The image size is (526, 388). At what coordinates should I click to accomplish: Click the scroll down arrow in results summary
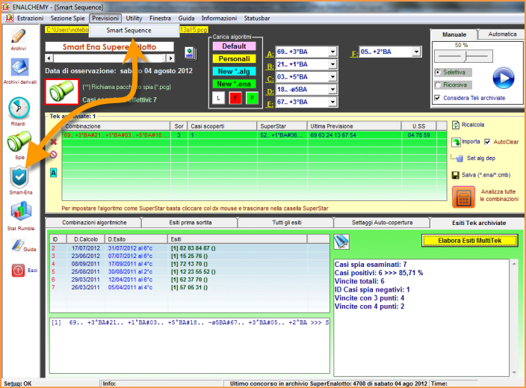[514, 372]
